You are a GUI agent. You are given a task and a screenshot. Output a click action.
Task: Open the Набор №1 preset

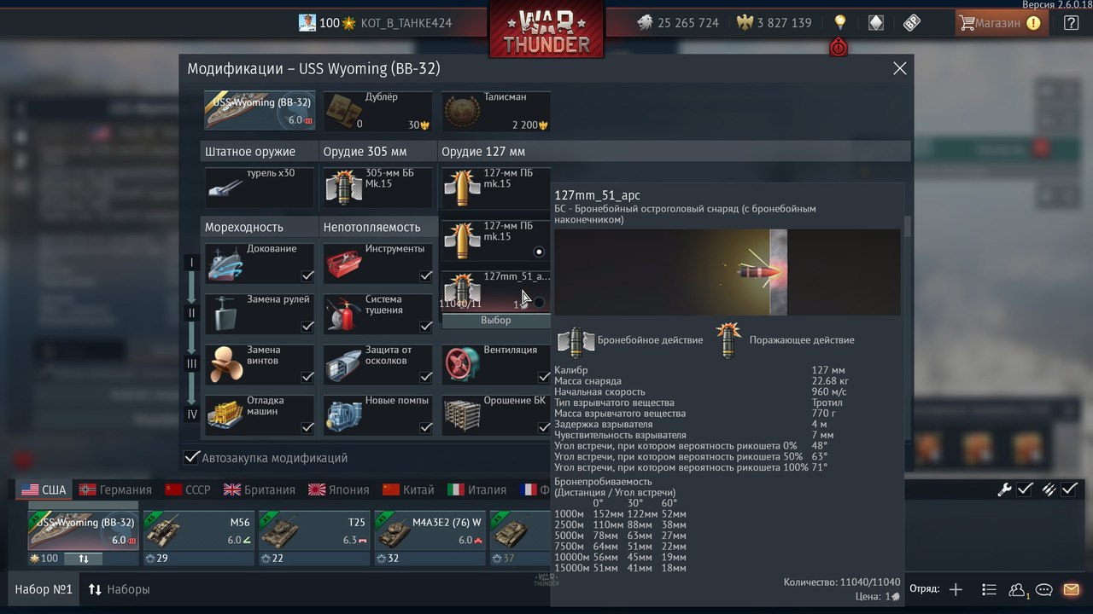point(44,589)
